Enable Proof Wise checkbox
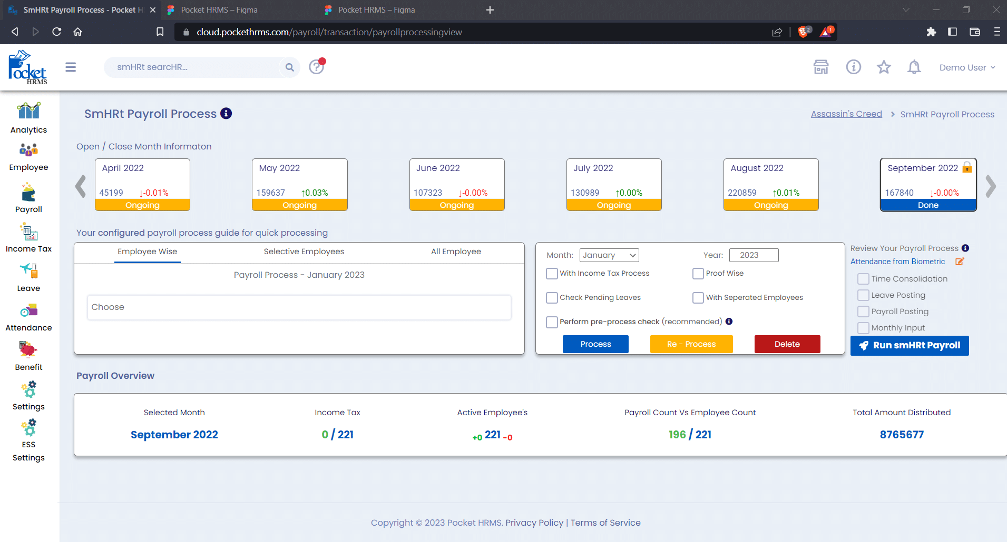 [x=698, y=274]
